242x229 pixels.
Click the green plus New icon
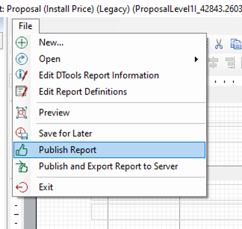pos(21,42)
